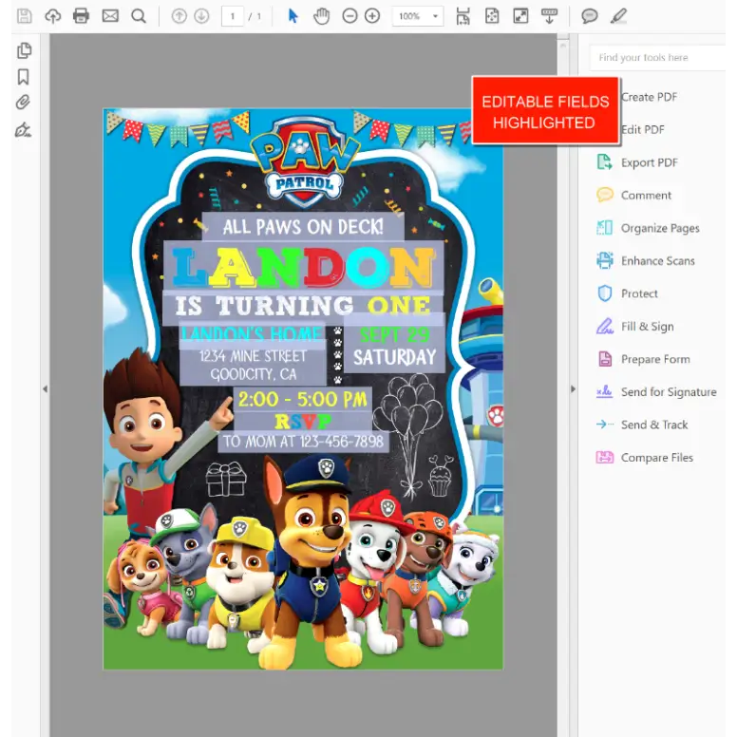The image size is (737, 737).
Task: Collapse the right tools pane arrow
Action: click(x=573, y=389)
